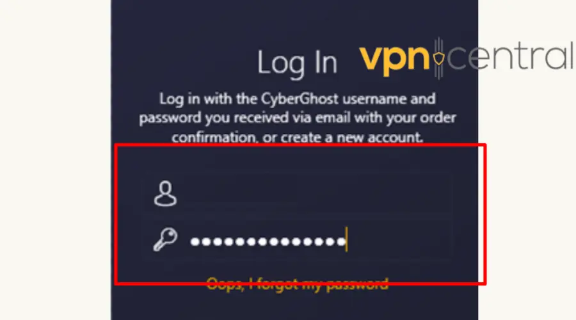Click the key icon beside password
576x320 pixels.
pyautogui.click(x=165, y=239)
